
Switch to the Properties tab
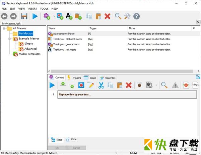[x=108, y=78]
